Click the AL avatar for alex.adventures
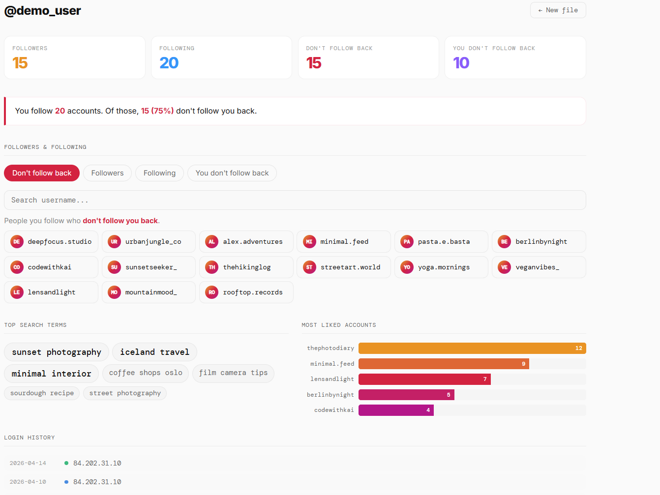Viewport: 660px width, 495px height. pos(211,241)
